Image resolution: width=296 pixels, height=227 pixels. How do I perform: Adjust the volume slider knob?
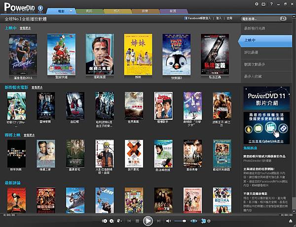click(184, 221)
